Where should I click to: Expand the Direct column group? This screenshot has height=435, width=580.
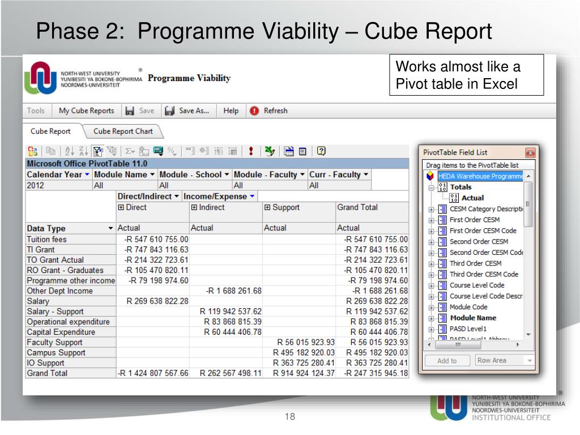(121, 208)
